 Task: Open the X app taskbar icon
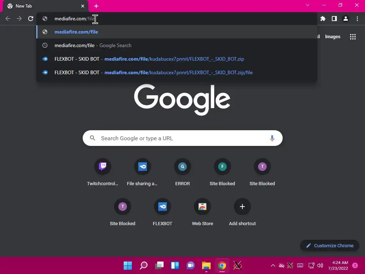pyautogui.click(x=237, y=265)
